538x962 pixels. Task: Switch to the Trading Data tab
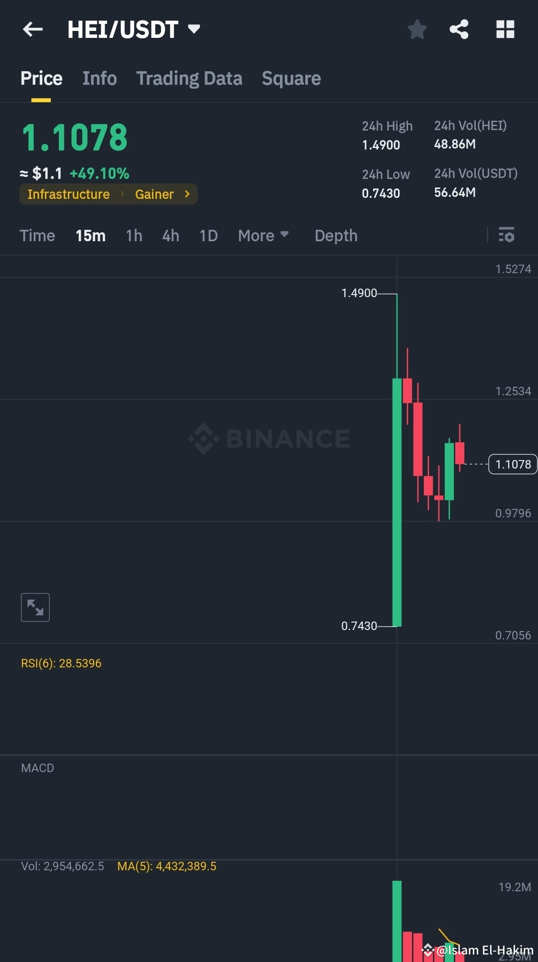[189, 78]
